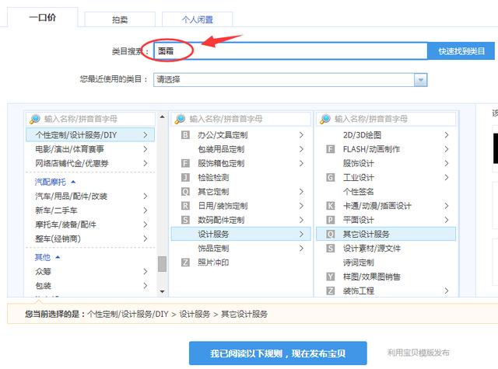
Task: Click scroll up arrow of first column
Action: point(163,117)
